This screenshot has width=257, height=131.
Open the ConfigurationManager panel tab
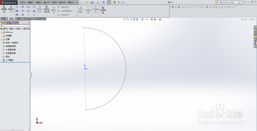point(9,23)
